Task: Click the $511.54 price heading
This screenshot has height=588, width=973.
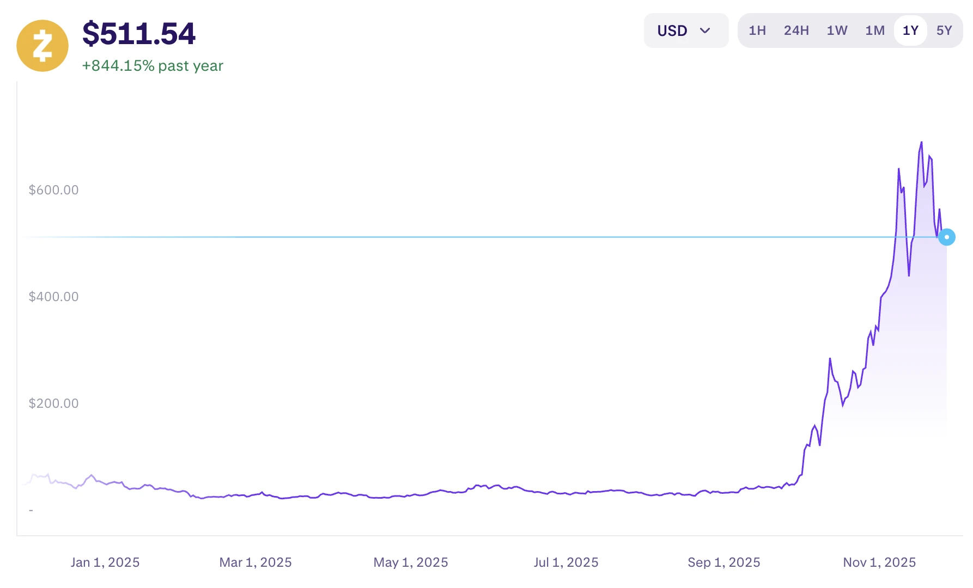Action: coord(139,34)
